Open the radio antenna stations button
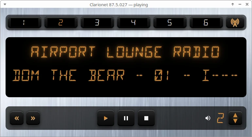 (x=235, y=23)
